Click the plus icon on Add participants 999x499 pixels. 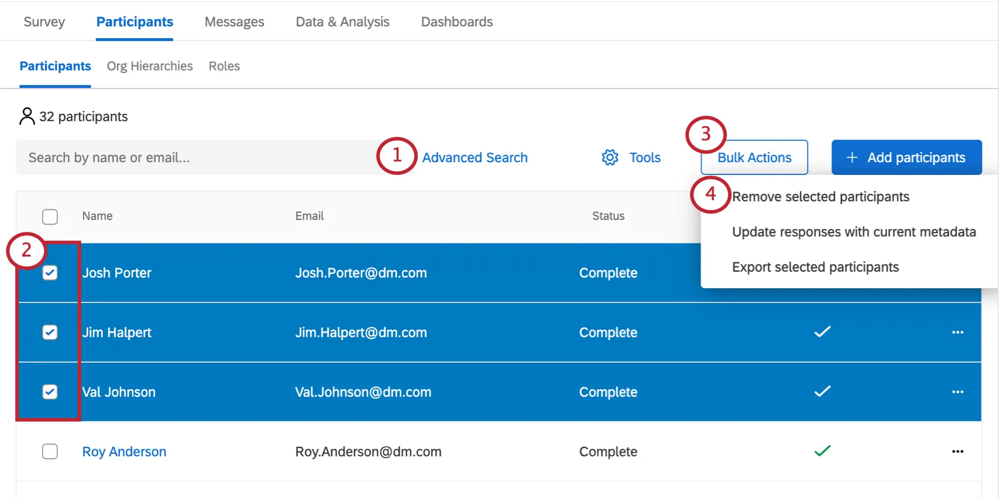coord(852,157)
